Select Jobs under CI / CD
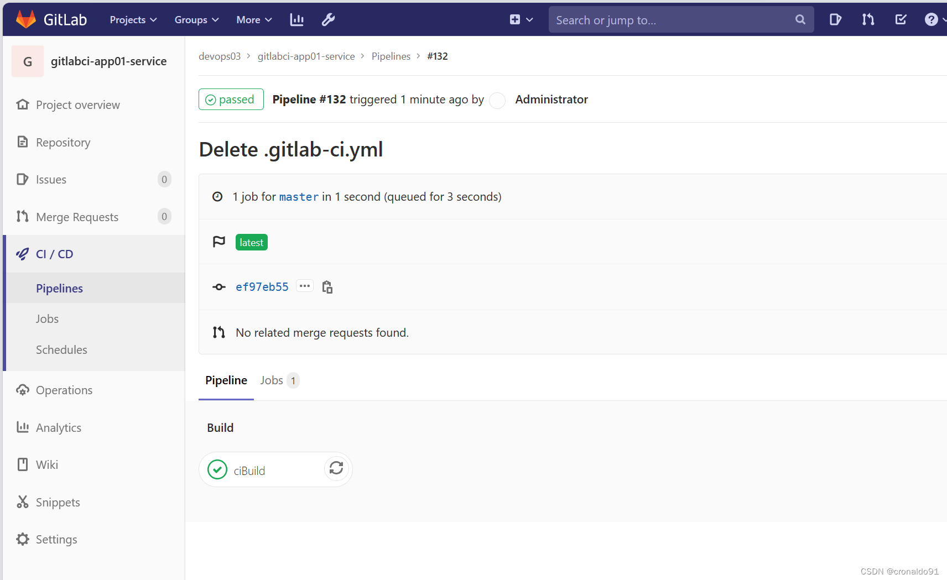Image resolution: width=947 pixels, height=580 pixels. (x=47, y=319)
